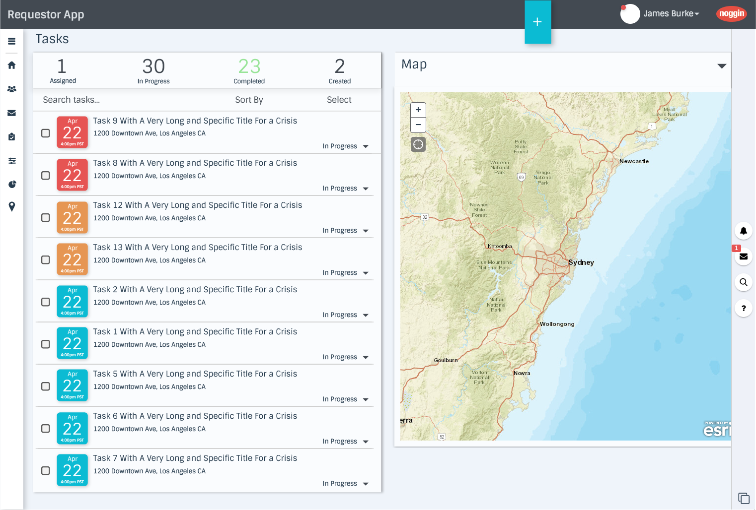Screen dimensions: 756x510
Task: Go to Home via sidebar icon
Action: pos(12,65)
